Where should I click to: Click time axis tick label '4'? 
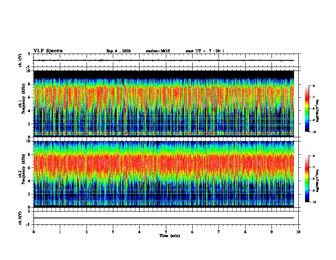pyautogui.click(x=140, y=232)
